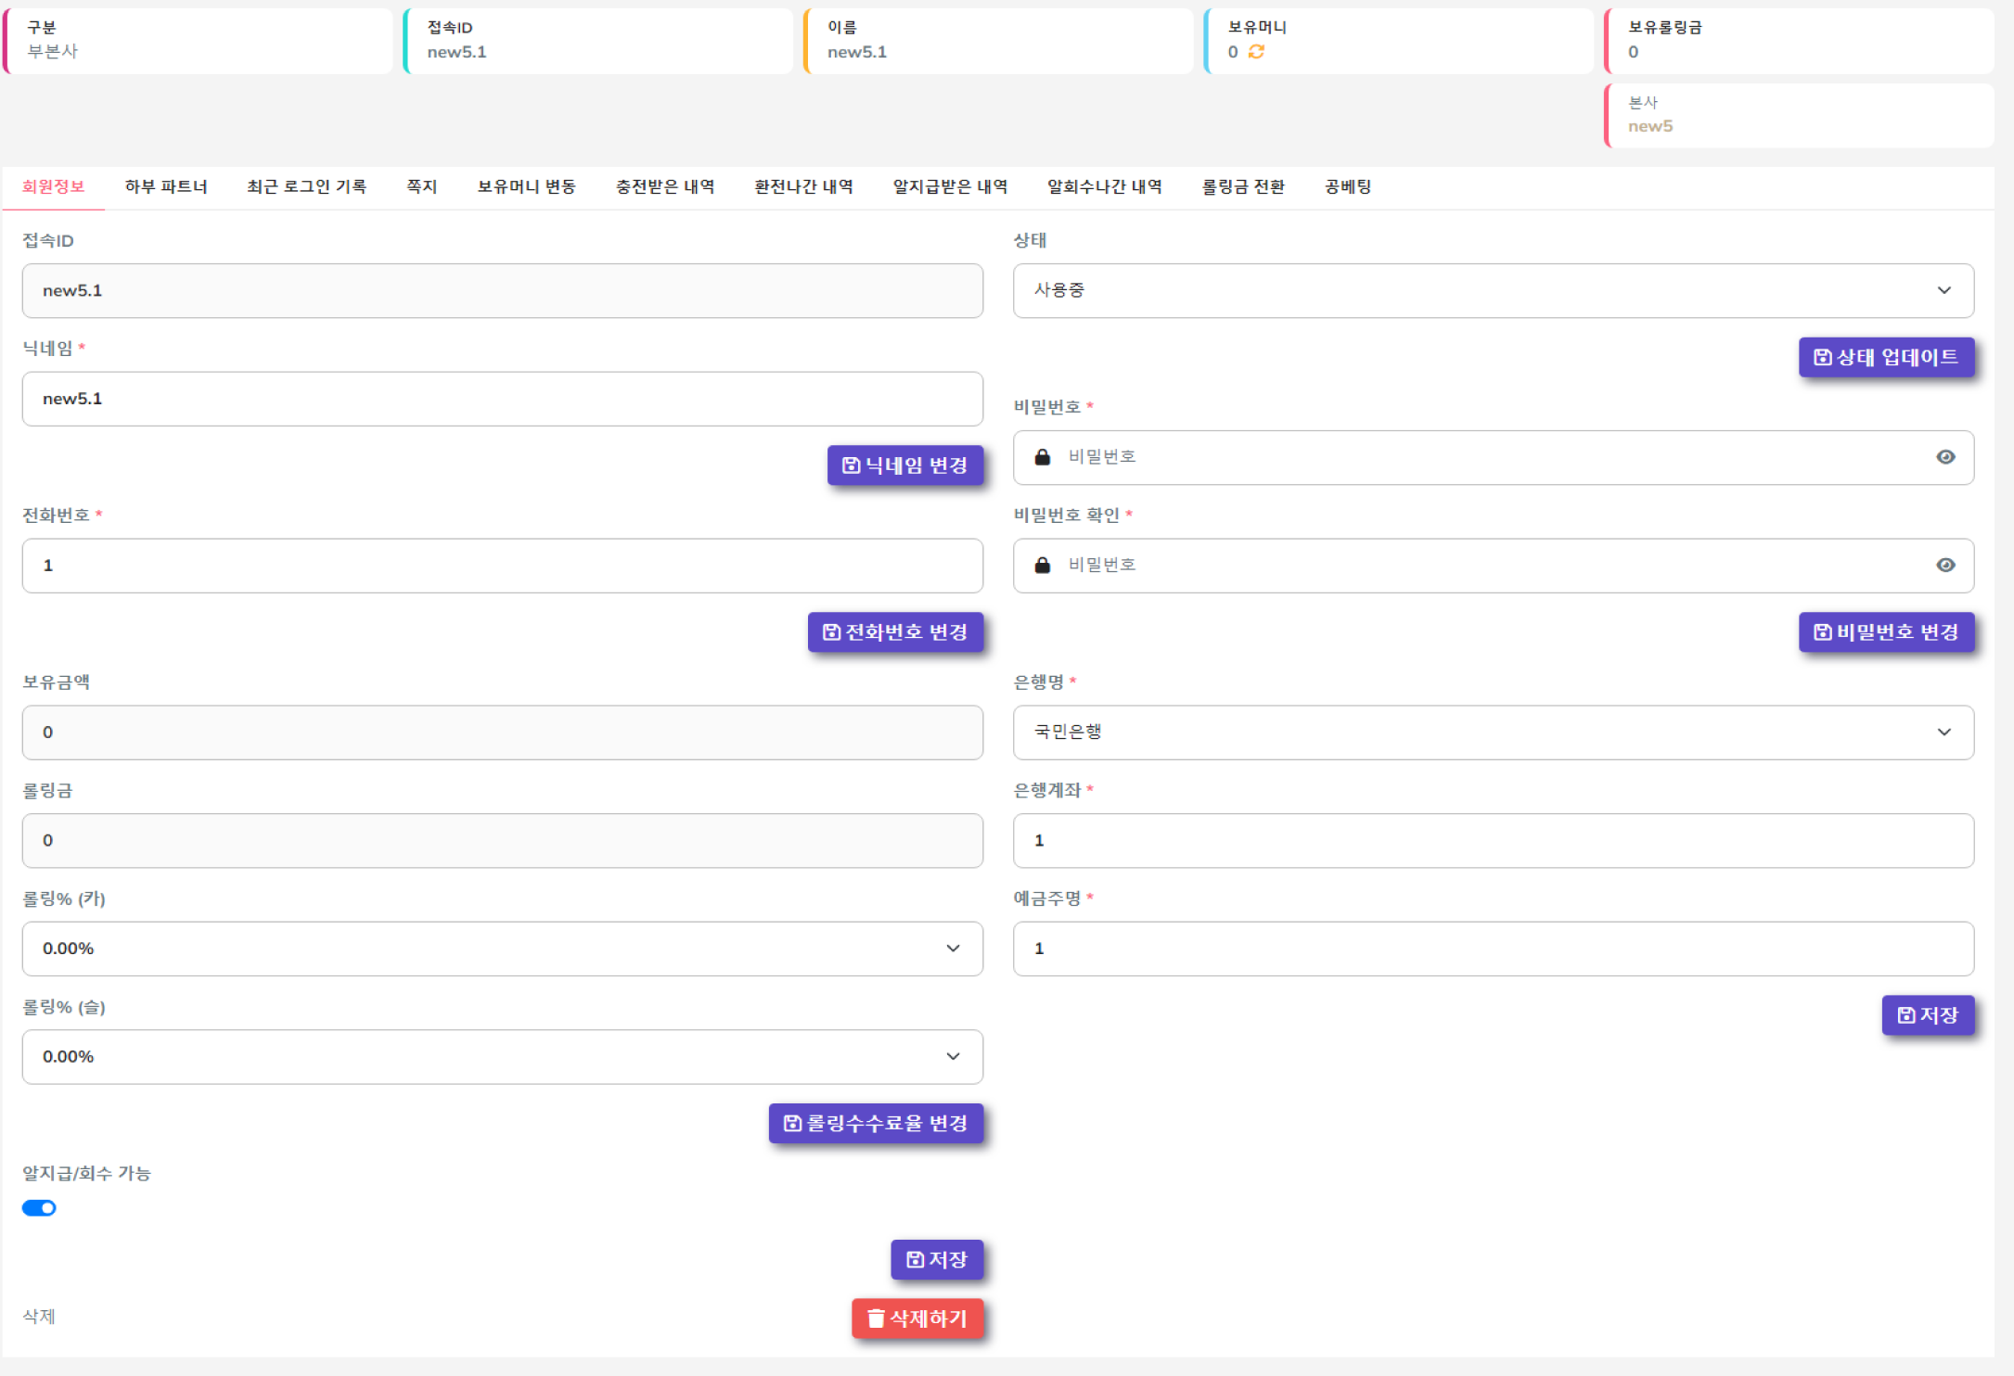Switch to the 하부 파트너 tab
This screenshot has width=2014, height=1376.
tap(166, 187)
